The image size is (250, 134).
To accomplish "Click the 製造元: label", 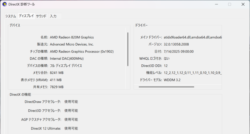I will coord(43,44).
